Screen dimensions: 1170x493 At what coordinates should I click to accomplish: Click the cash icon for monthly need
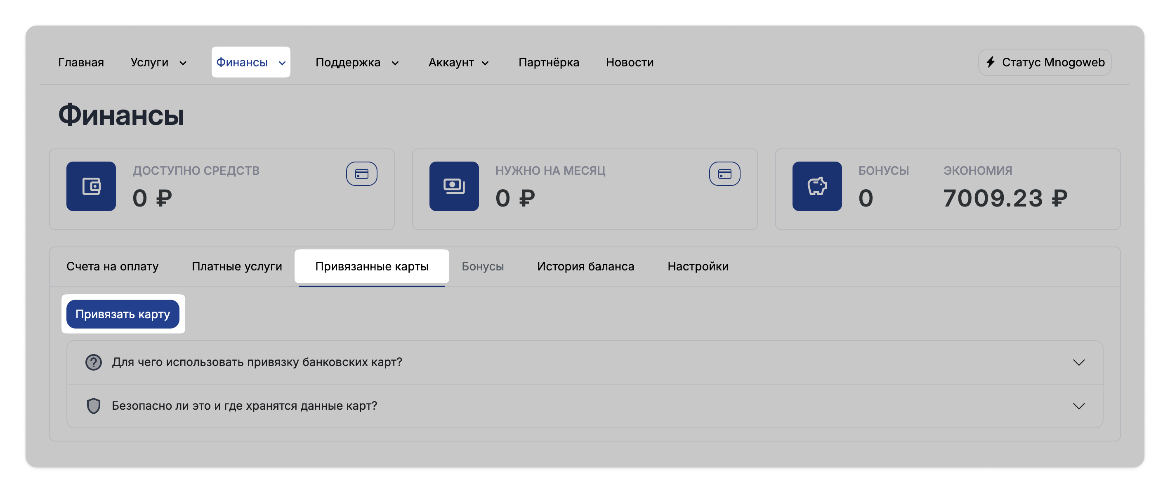pyautogui.click(x=454, y=186)
